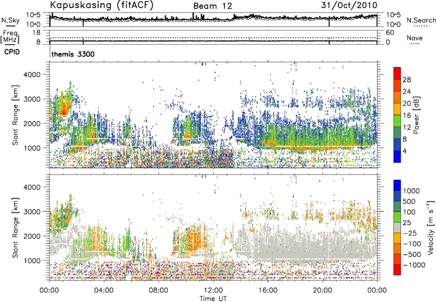Viewport: 436px width, 302px height.
Task: Click the N.Sky legend label
Action: tap(10, 20)
